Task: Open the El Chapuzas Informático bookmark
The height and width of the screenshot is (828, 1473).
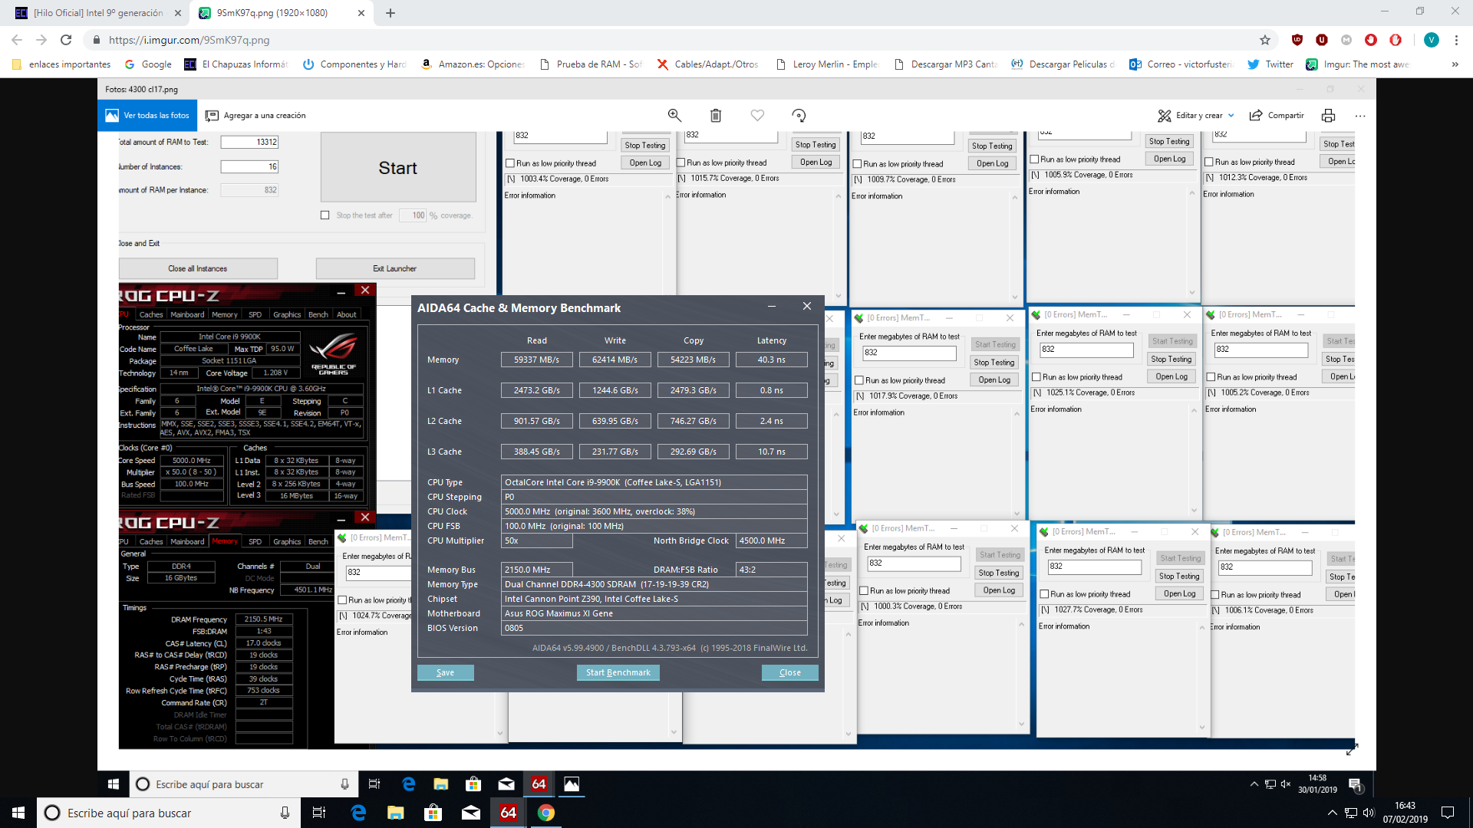Action: (x=236, y=64)
